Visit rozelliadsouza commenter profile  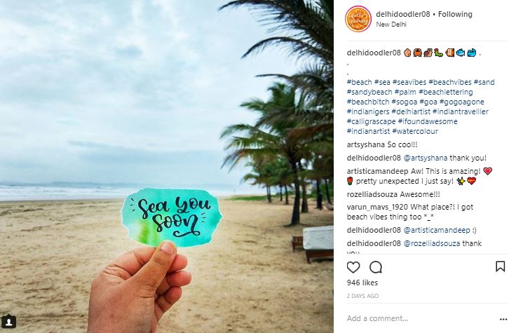pyautogui.click(x=372, y=194)
